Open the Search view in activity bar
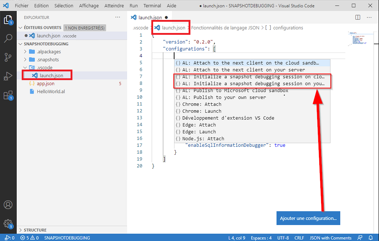The width and height of the screenshot is (379, 241). 8,38
